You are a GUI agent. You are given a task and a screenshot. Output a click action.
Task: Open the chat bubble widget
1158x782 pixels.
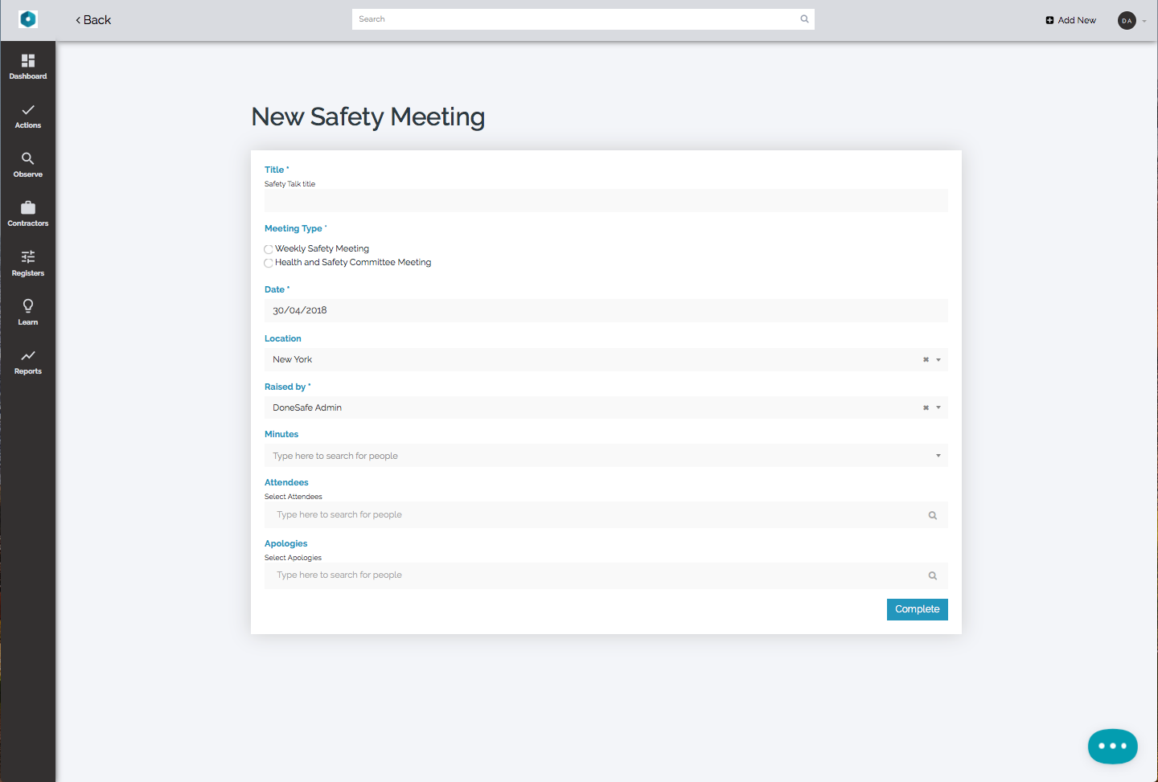[1112, 746]
